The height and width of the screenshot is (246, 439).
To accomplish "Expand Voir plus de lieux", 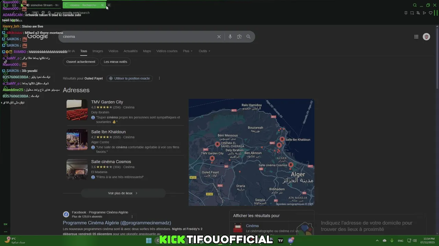I will 123,193.
